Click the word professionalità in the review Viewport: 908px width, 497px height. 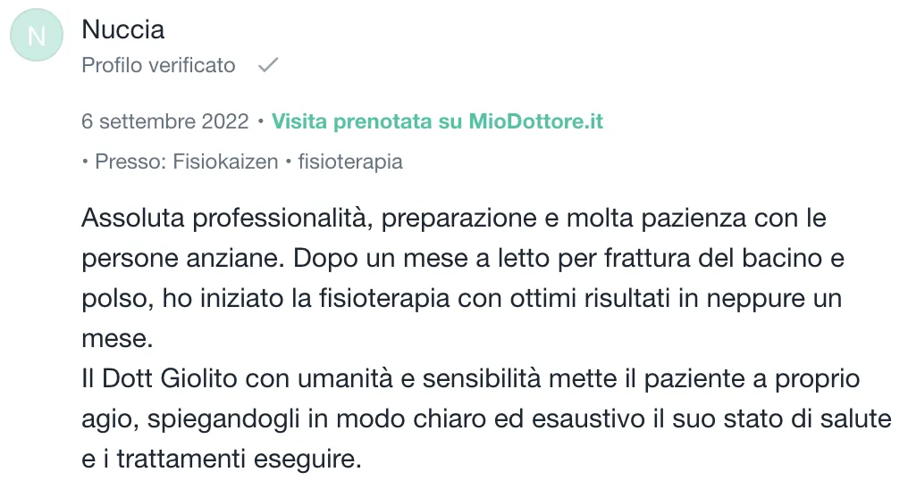[x=282, y=219]
